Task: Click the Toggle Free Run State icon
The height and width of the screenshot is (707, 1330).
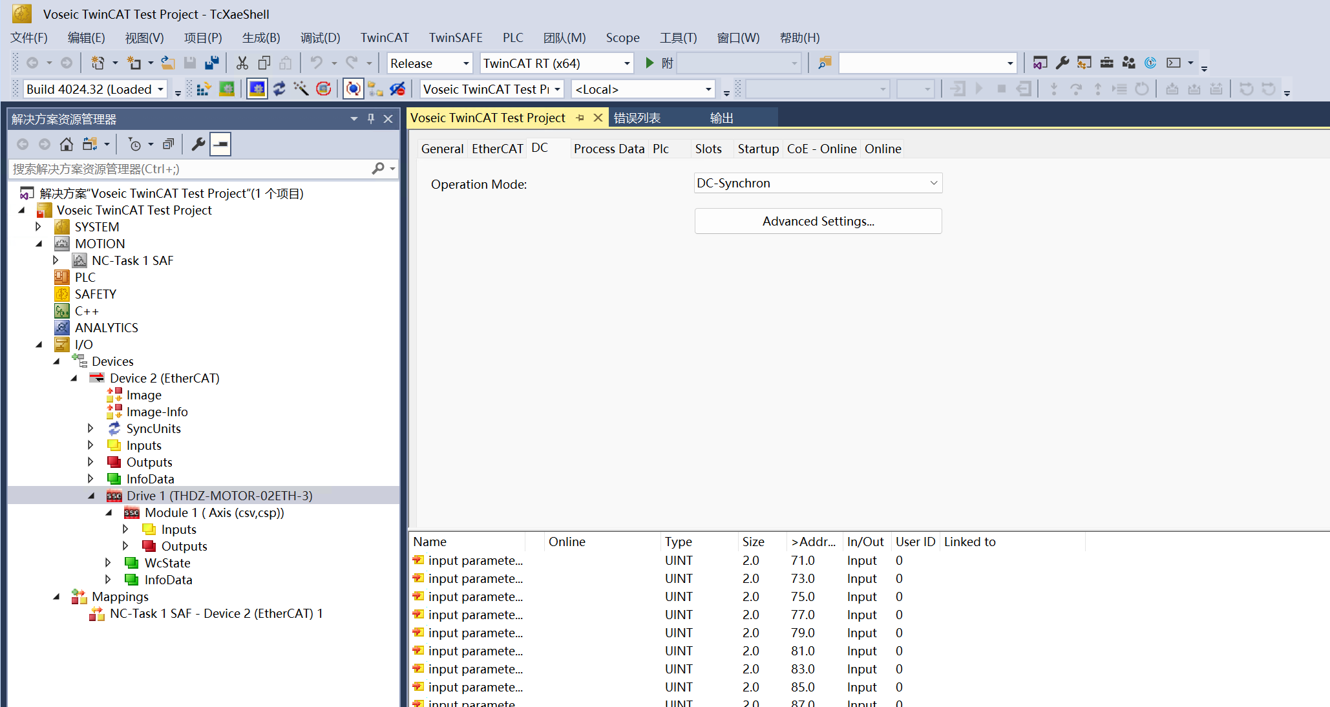Action: click(x=323, y=89)
